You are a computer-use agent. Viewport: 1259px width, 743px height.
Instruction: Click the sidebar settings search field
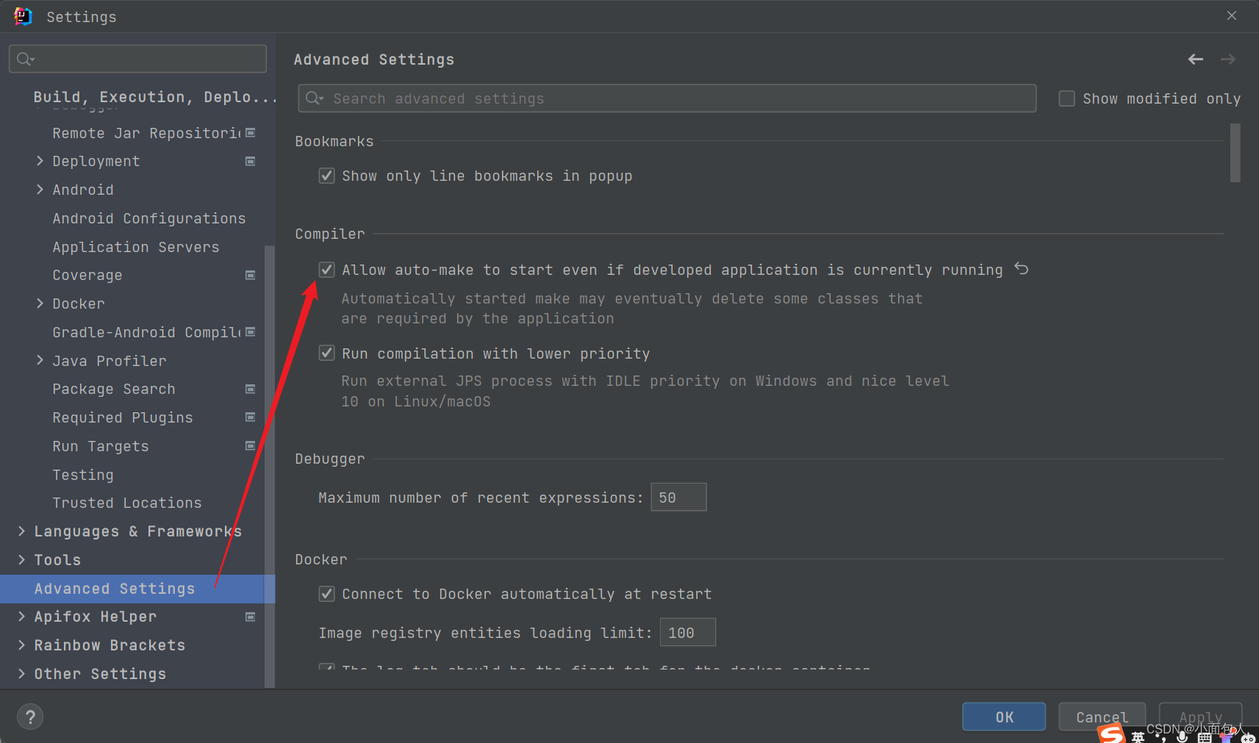[x=137, y=59]
